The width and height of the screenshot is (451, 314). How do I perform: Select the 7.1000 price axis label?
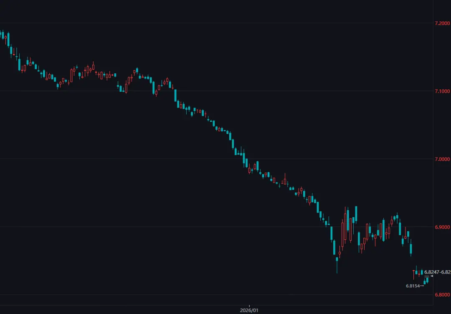442,91
